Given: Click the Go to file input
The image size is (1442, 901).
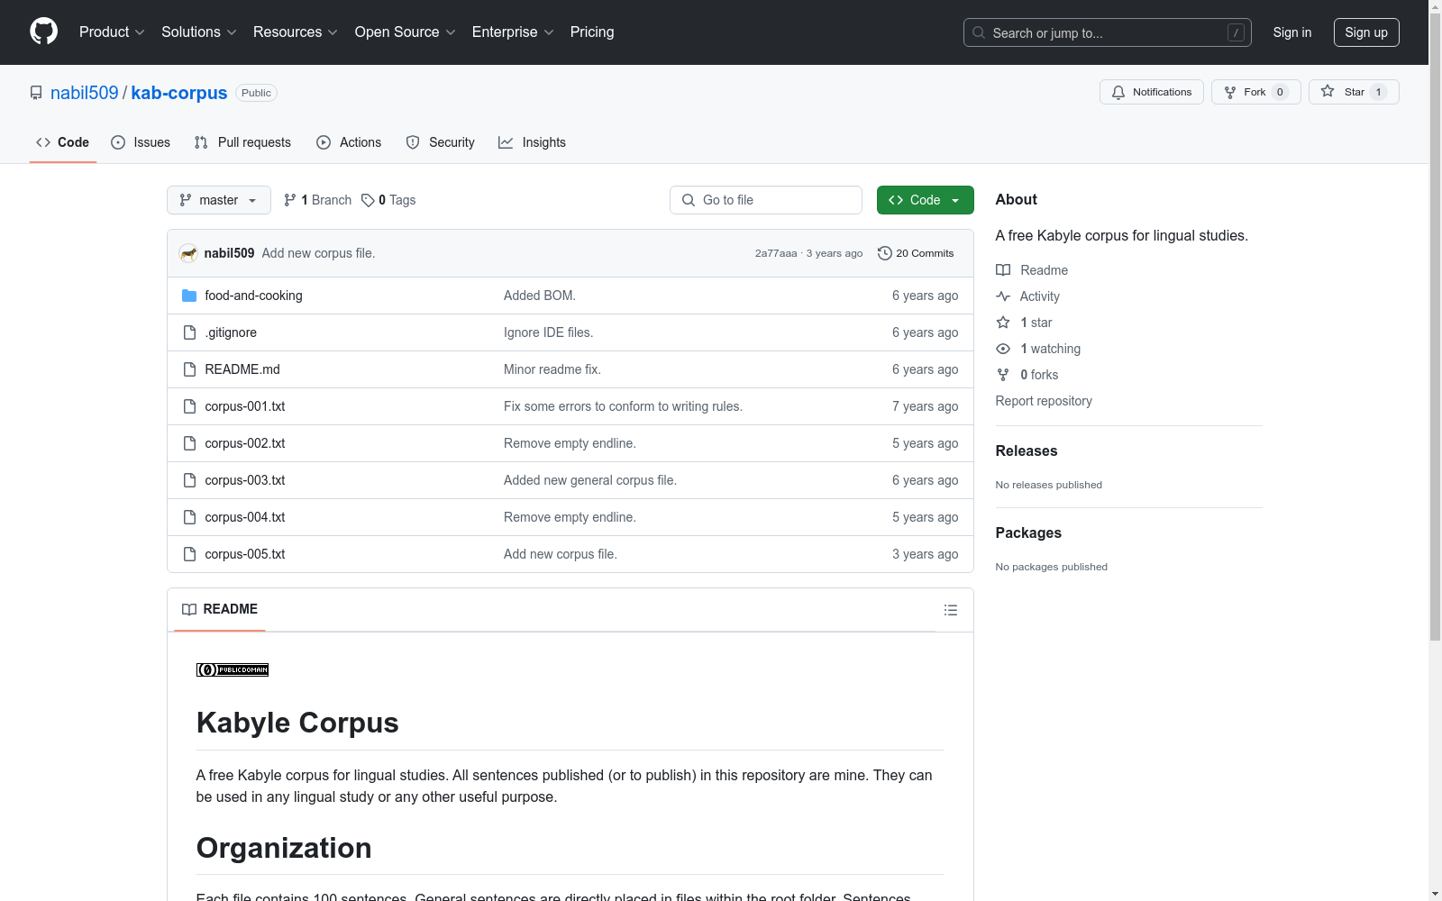Looking at the screenshot, I should [766, 200].
